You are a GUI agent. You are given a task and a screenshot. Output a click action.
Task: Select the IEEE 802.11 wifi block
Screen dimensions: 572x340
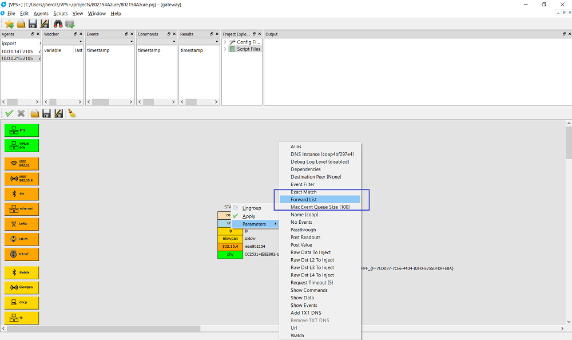pos(22,164)
